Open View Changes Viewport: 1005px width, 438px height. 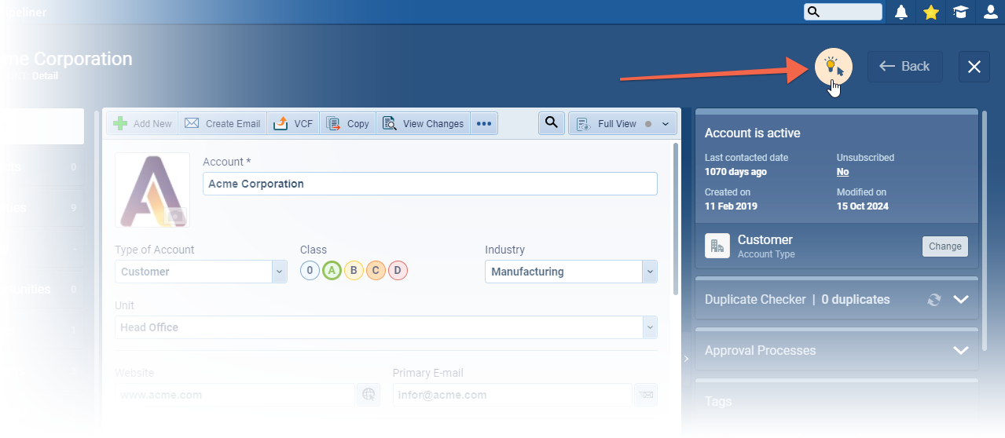424,123
